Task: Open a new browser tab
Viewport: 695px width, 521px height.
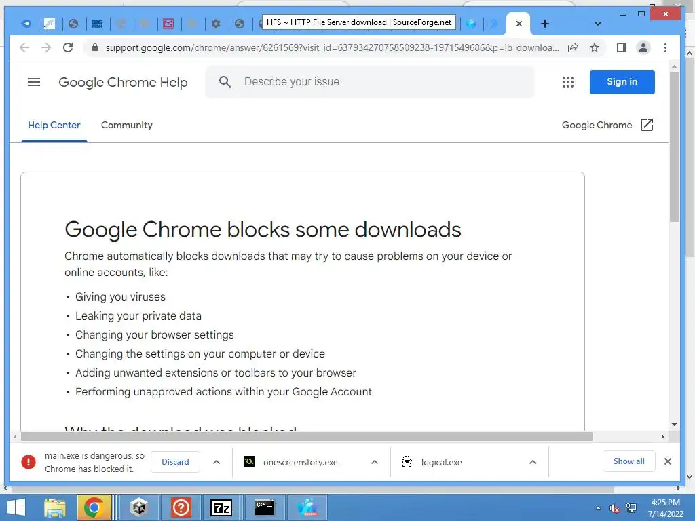Action: (545, 24)
